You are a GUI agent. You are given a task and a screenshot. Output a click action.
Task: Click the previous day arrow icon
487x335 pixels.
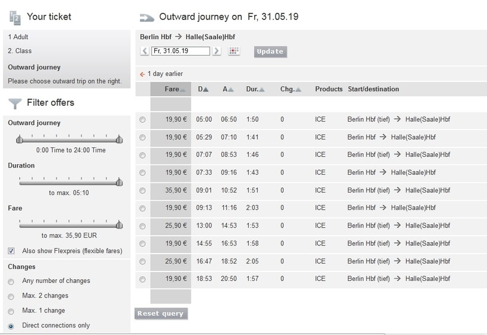(x=145, y=52)
